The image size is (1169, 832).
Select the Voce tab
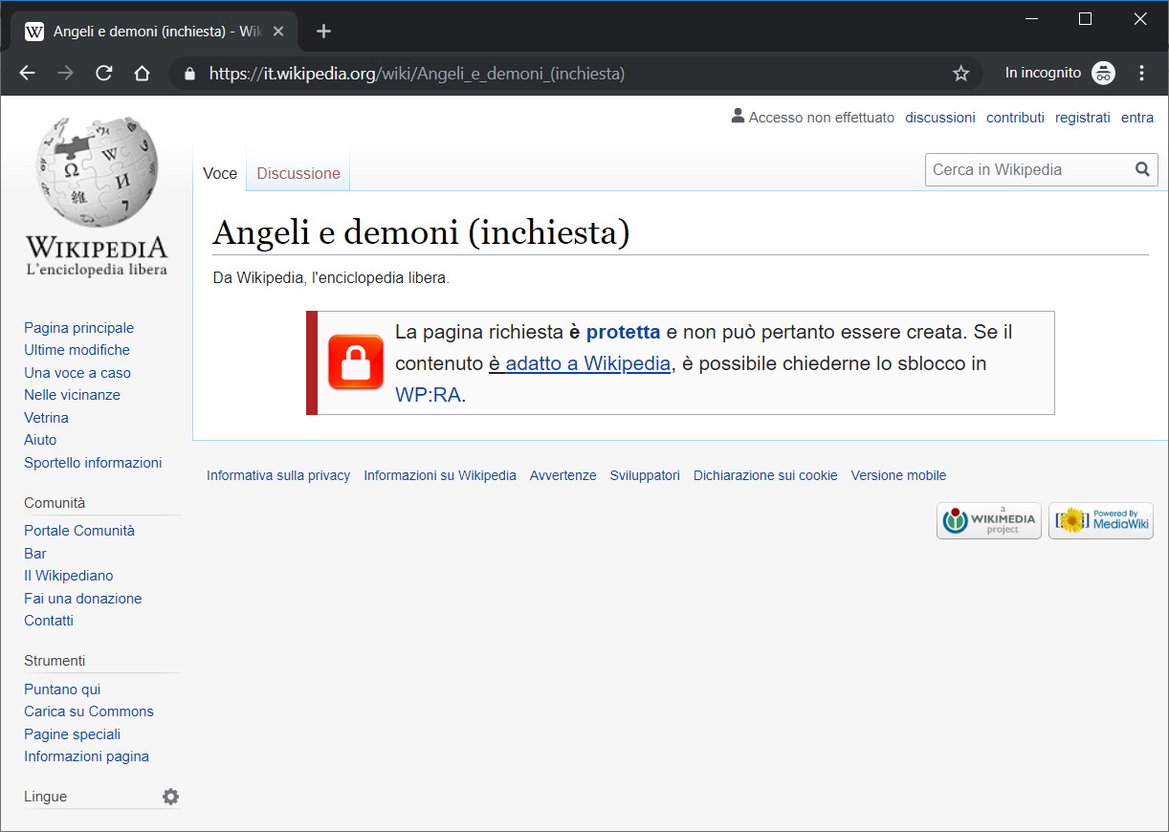220,173
